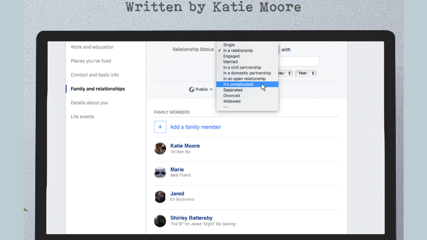Choose the checked "In a relationship" option

pyautogui.click(x=238, y=51)
